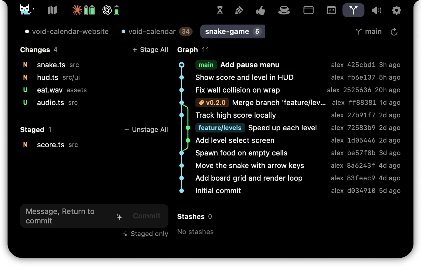This screenshot has height=270, width=421.
Task: Click the refresh icon next to main
Action: coord(394,32)
